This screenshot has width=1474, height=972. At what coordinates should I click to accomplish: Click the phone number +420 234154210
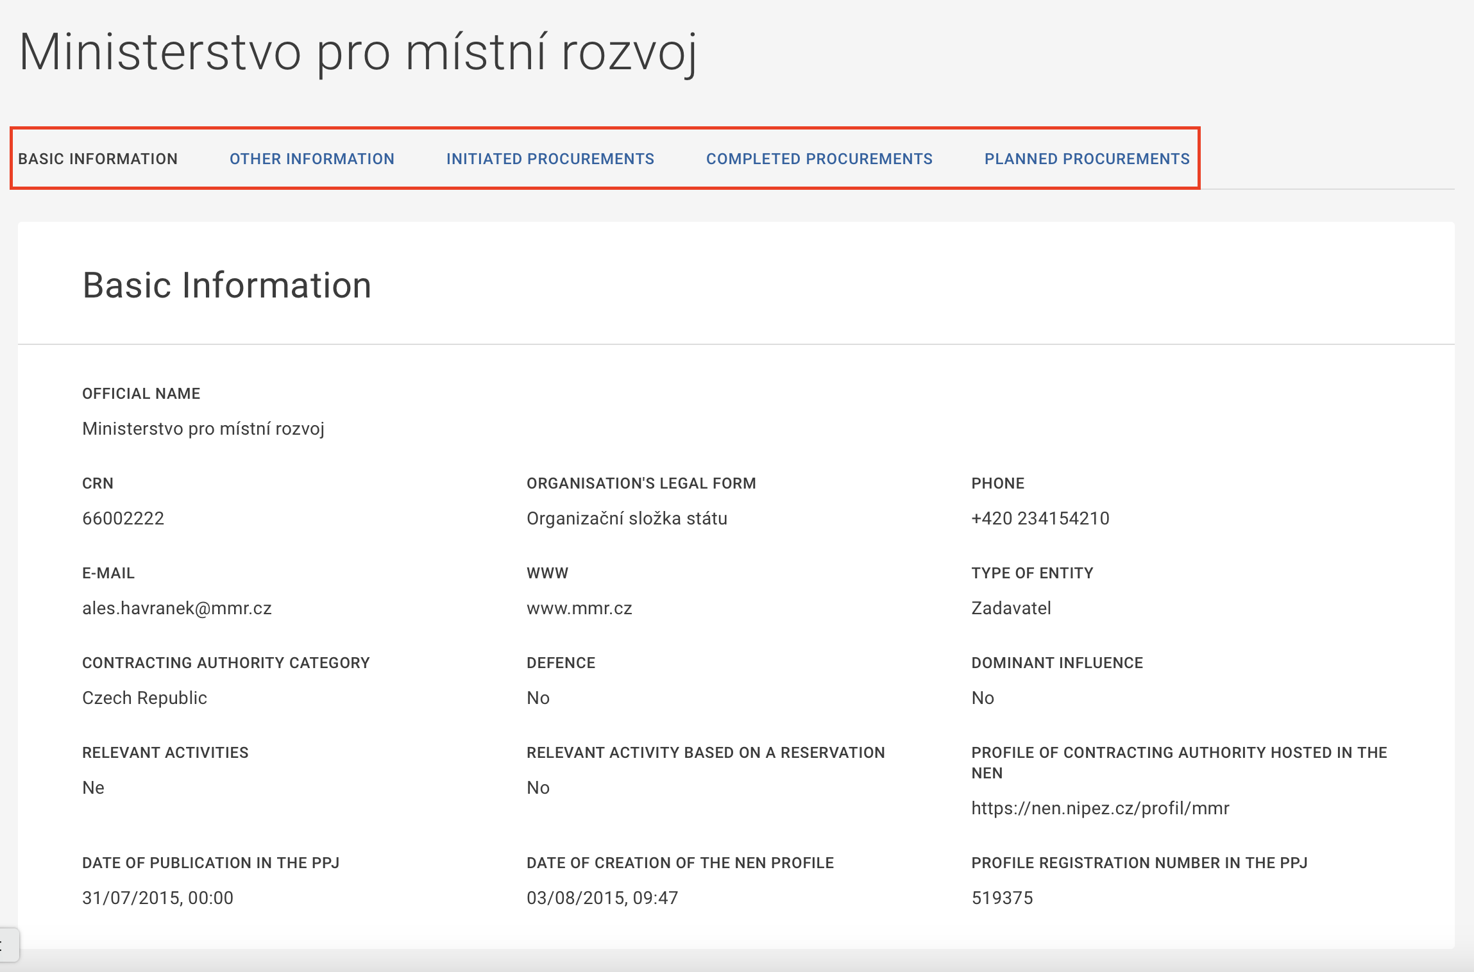tap(1040, 518)
